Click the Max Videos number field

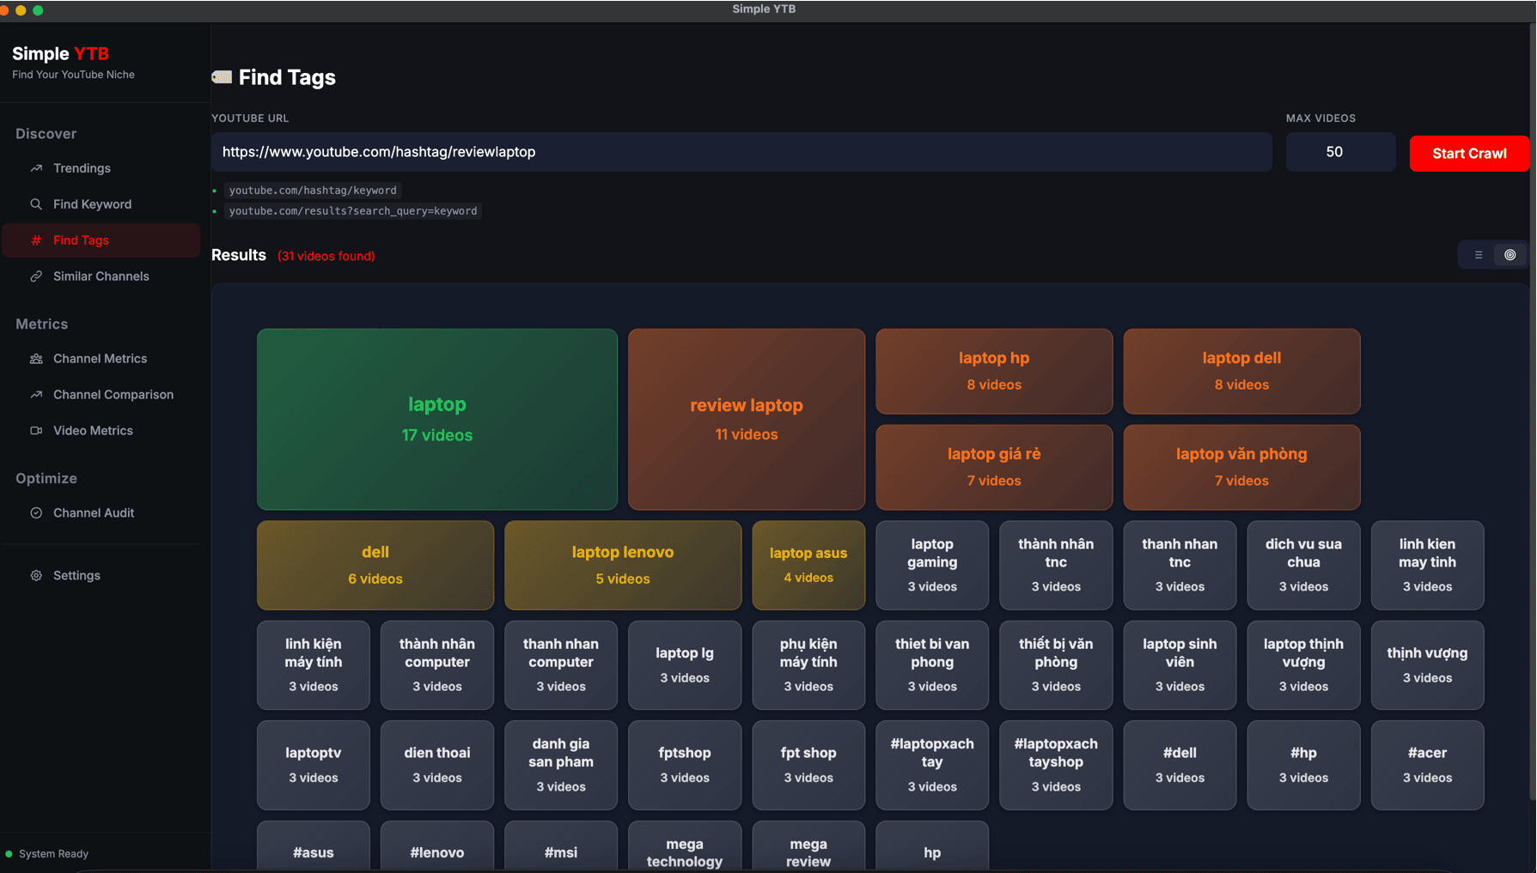(x=1339, y=152)
